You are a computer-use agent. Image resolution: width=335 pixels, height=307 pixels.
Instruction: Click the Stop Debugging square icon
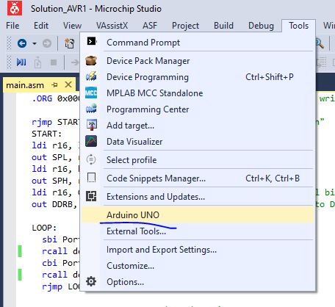coord(54,62)
